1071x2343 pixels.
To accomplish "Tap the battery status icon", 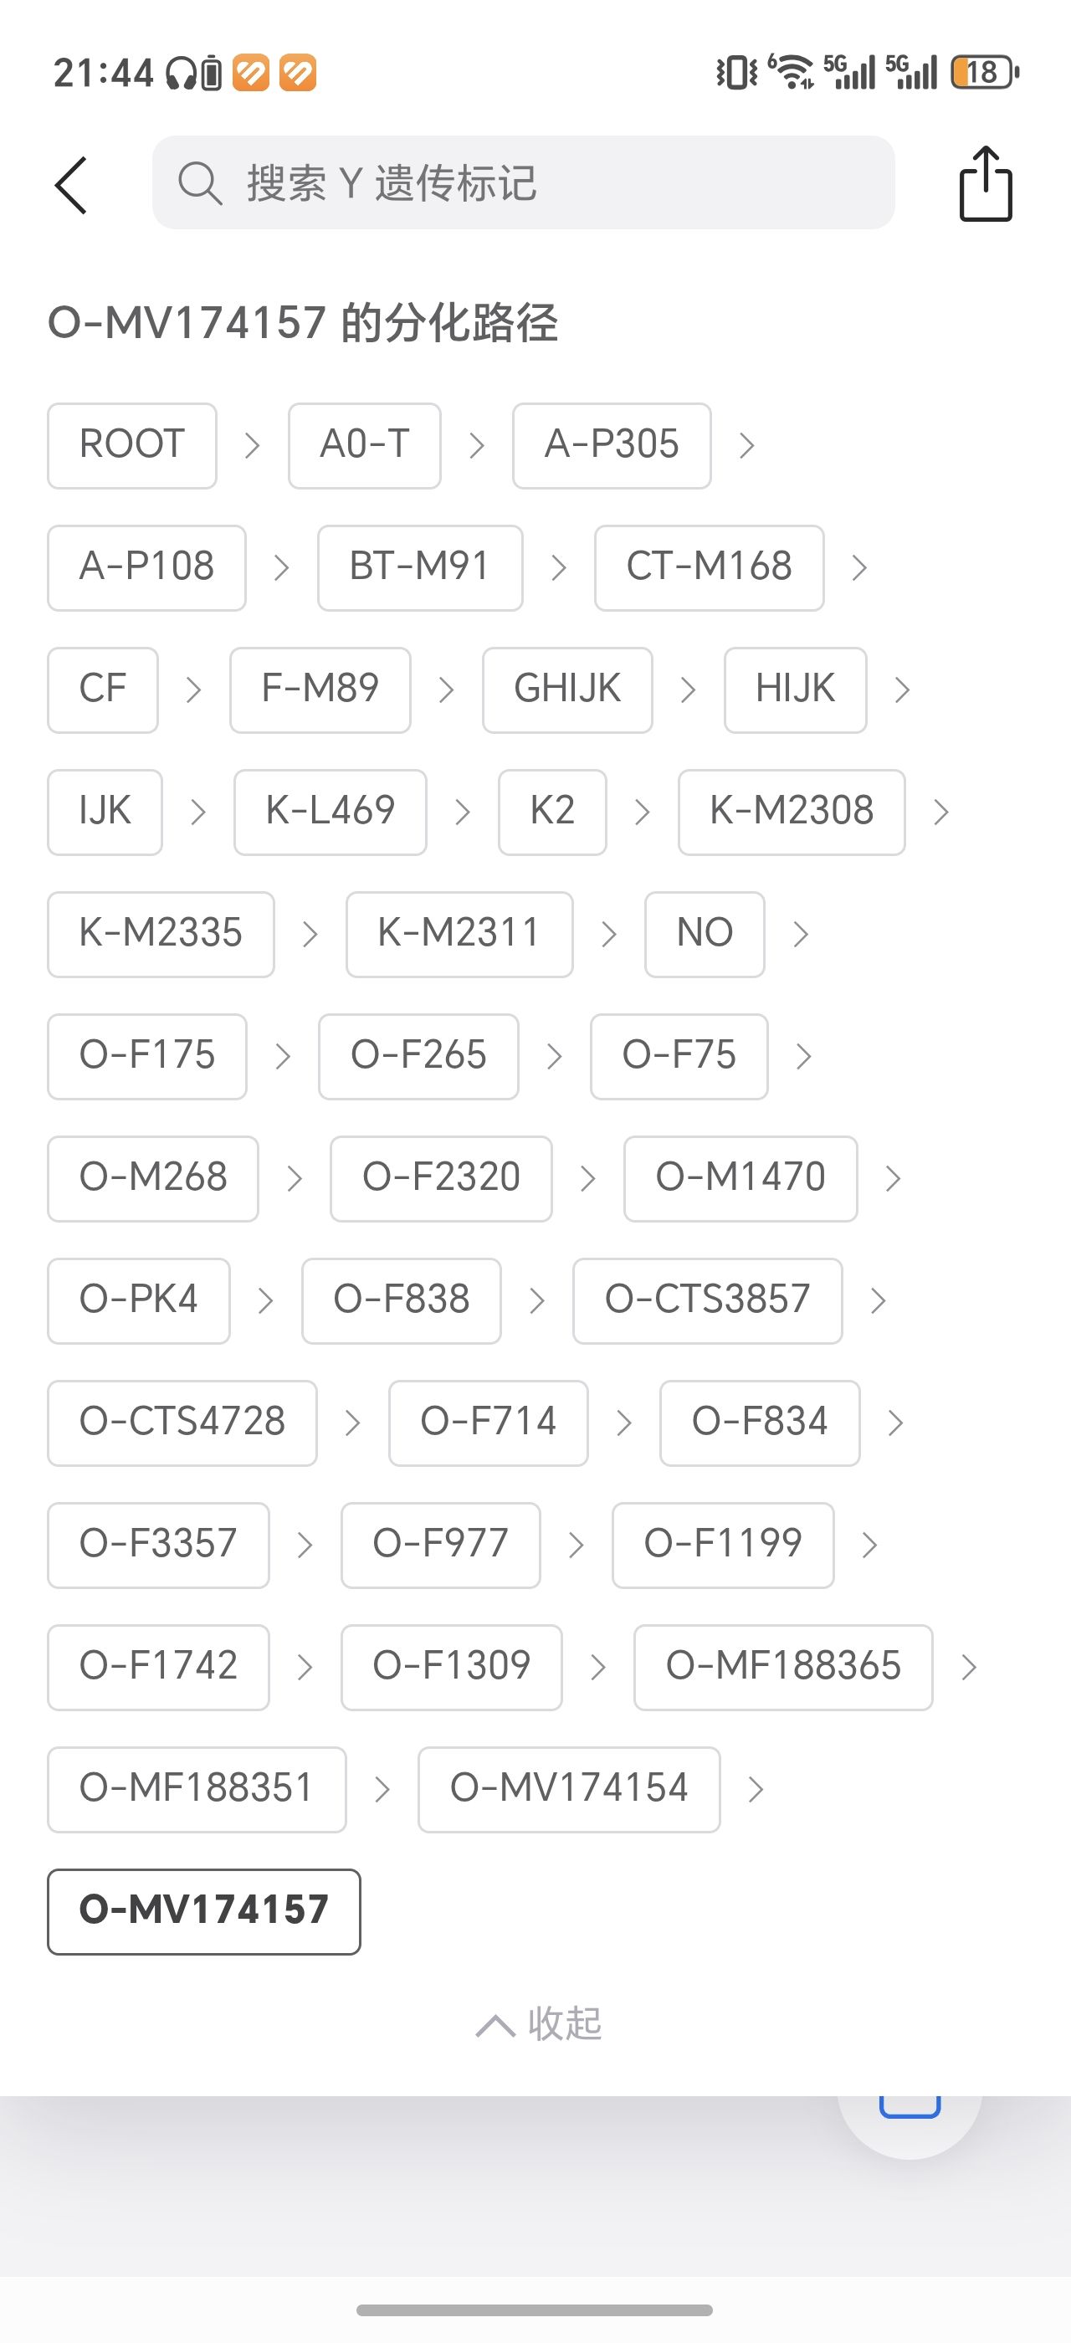I will point(985,72).
